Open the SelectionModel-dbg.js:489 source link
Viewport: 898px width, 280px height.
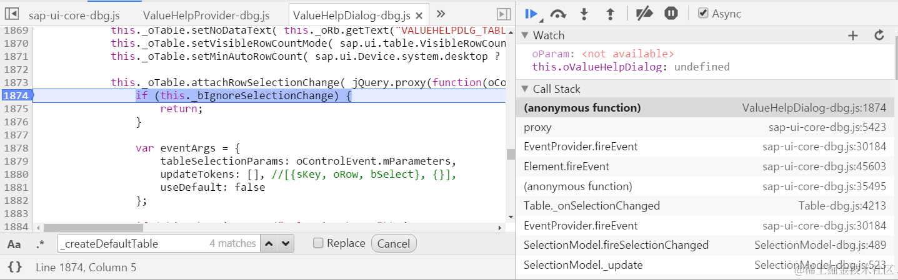coord(821,245)
